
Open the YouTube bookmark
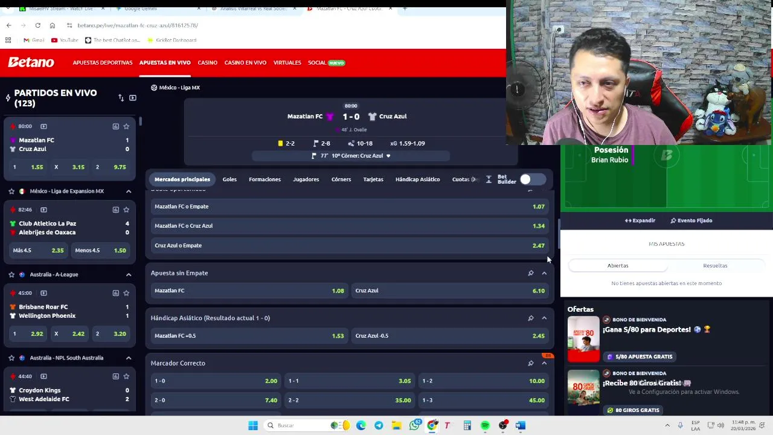65,40
